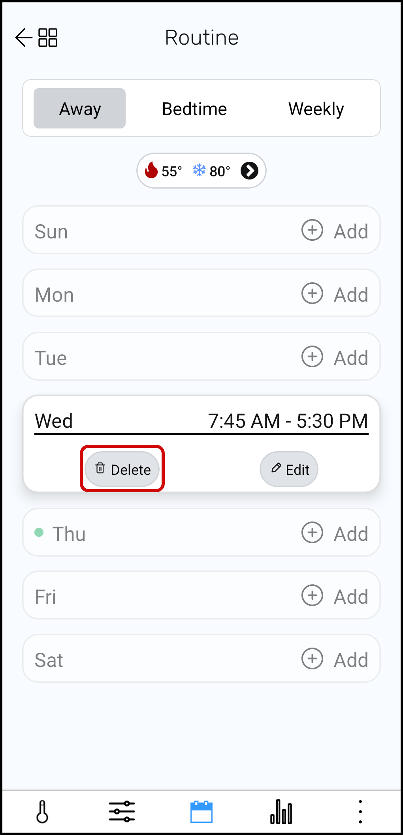Tap the plus icon for Sunday
Image resolution: width=403 pixels, height=835 pixels.
312,230
